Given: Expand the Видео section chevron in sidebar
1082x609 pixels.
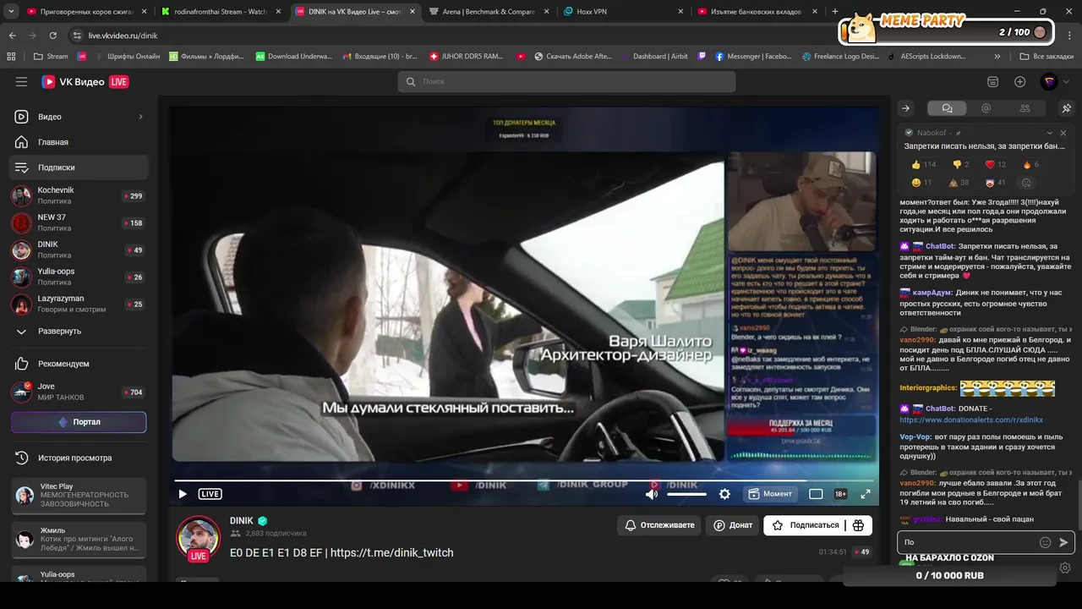Looking at the screenshot, I should click(x=140, y=117).
